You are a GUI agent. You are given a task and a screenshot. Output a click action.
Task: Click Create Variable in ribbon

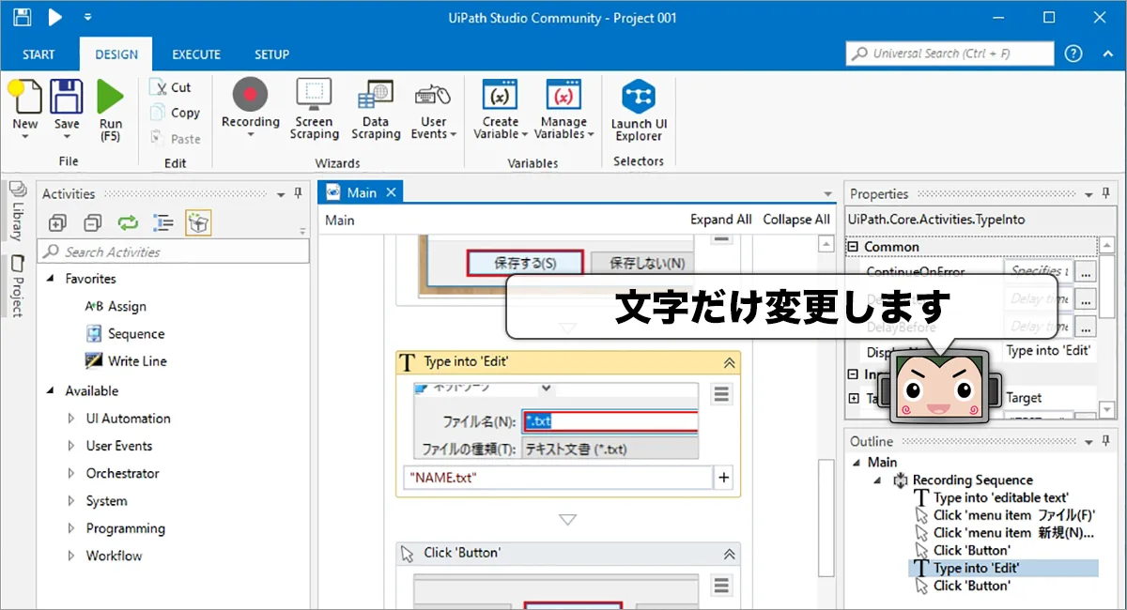click(501, 109)
